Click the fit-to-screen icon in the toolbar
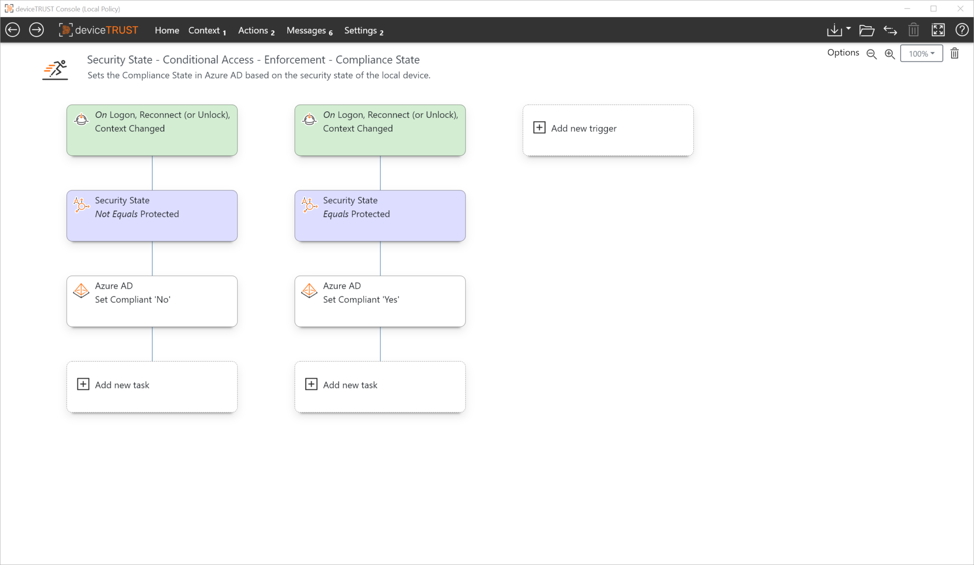This screenshot has width=974, height=565. pyautogui.click(x=938, y=29)
